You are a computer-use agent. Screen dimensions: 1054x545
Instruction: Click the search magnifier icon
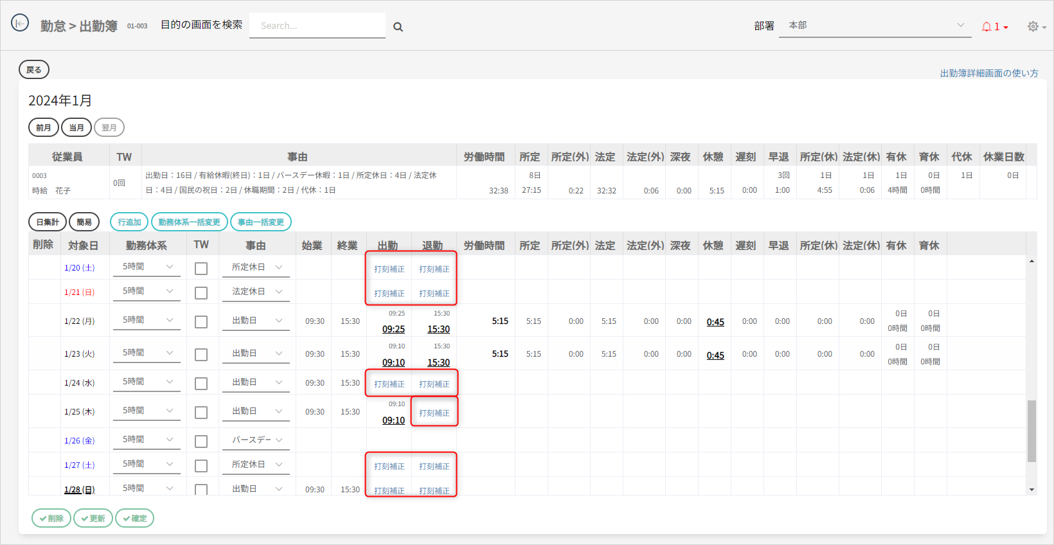(x=398, y=27)
